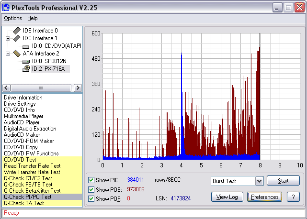Open the Options menu

click(13, 18)
